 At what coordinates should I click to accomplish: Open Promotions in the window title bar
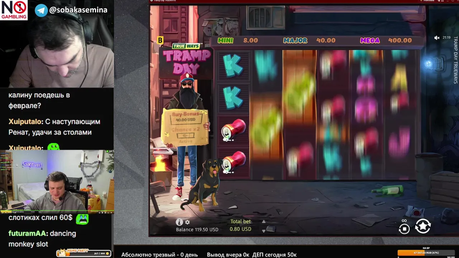pos(429,1)
